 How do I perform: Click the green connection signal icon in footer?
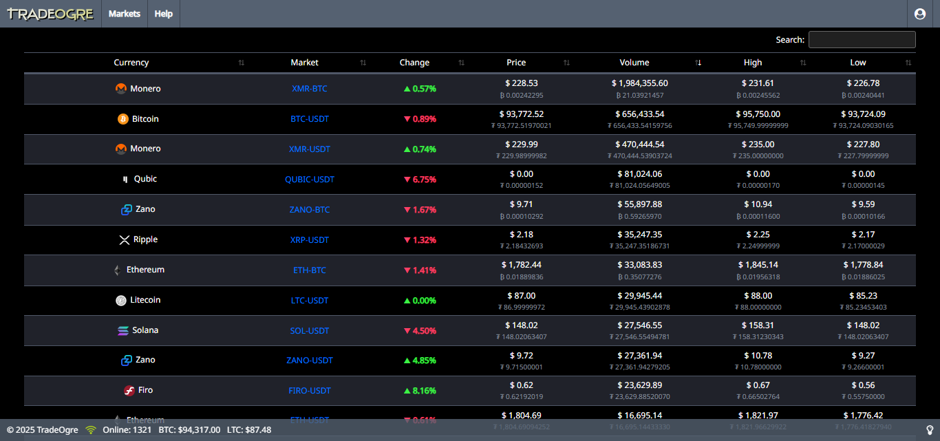pos(91,430)
